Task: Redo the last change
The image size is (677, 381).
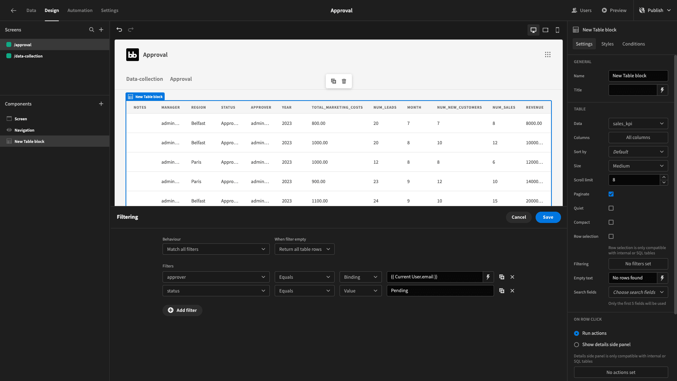Action: click(131, 30)
